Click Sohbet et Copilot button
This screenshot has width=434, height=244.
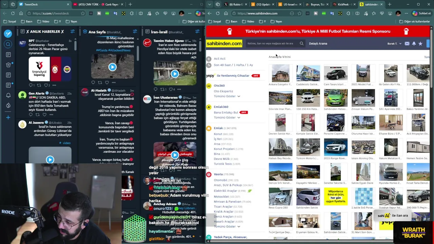421,13
